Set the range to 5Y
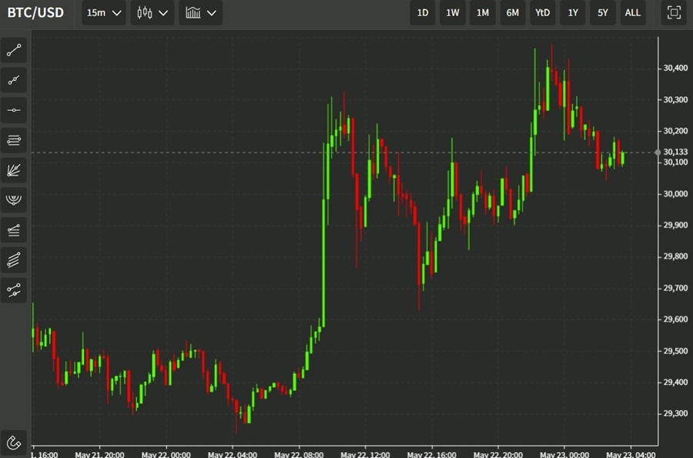The height and width of the screenshot is (458, 693). click(603, 13)
